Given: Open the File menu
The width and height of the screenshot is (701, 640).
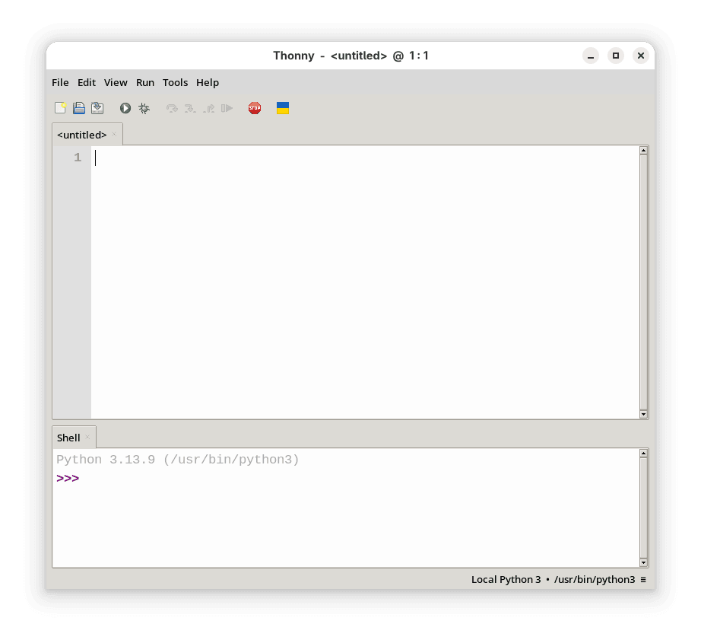Looking at the screenshot, I should (x=60, y=82).
